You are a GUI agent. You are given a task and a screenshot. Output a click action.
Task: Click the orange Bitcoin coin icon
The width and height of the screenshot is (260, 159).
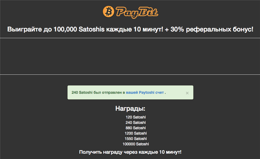tap(108, 12)
